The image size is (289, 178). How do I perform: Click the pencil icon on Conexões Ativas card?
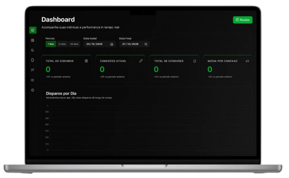tap(141, 61)
